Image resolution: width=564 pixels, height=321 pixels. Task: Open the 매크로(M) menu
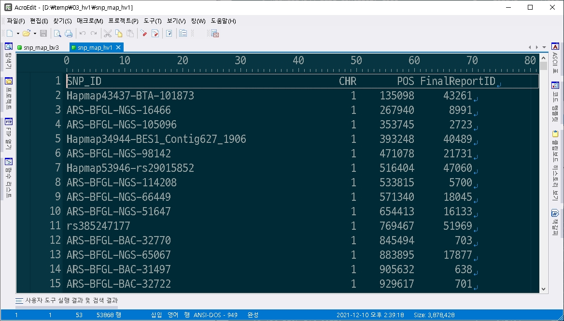[90, 21]
